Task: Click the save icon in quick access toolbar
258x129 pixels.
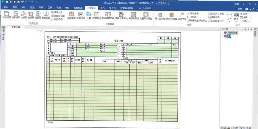Action: (x=15, y=2)
